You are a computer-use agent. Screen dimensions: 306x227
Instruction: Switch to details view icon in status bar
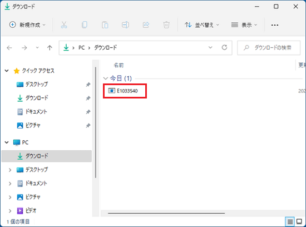coord(290,221)
